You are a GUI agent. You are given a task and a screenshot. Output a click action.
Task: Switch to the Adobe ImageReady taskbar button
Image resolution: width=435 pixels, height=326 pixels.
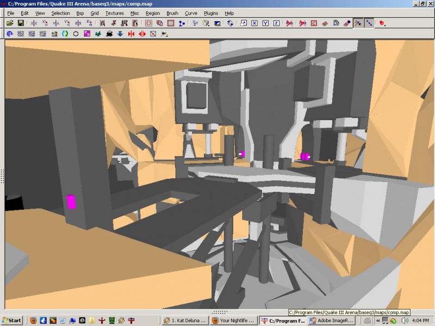332,321
